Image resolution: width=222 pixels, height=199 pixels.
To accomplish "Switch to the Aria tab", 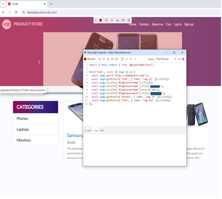I will tap(102, 130).
